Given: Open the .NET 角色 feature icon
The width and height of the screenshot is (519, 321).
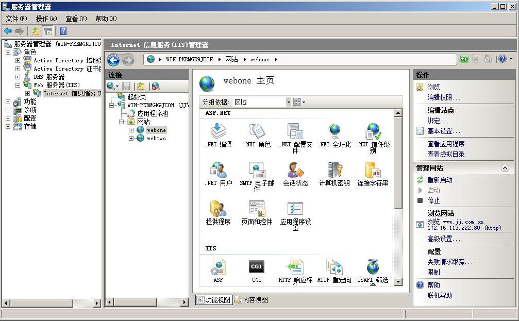Looking at the screenshot, I should (x=257, y=135).
